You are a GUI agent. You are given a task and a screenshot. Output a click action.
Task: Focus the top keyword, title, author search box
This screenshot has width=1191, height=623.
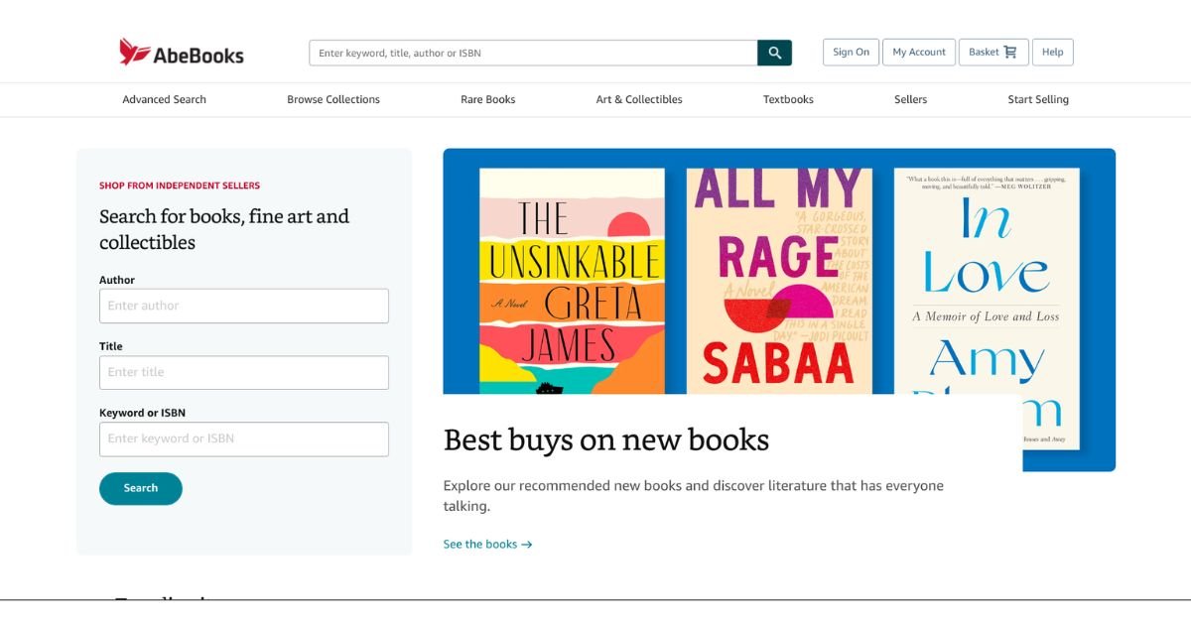coord(533,53)
